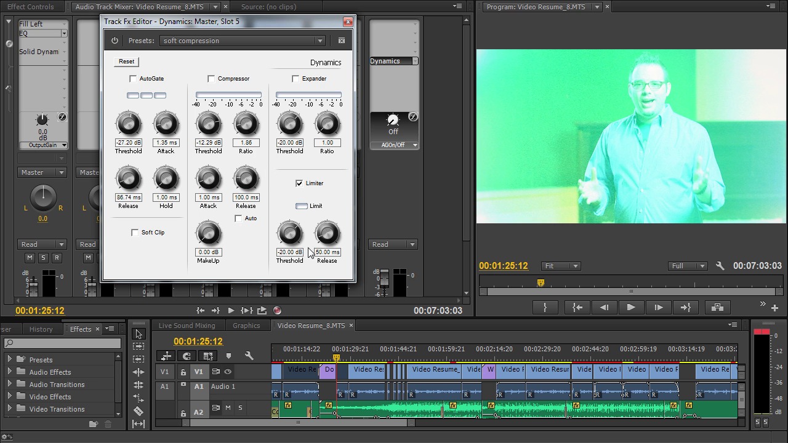Image resolution: width=788 pixels, height=443 pixels.
Task: Open the Fit zoom level dropdown
Action: [561, 266]
